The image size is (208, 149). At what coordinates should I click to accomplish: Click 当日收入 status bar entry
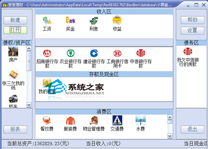103,144
